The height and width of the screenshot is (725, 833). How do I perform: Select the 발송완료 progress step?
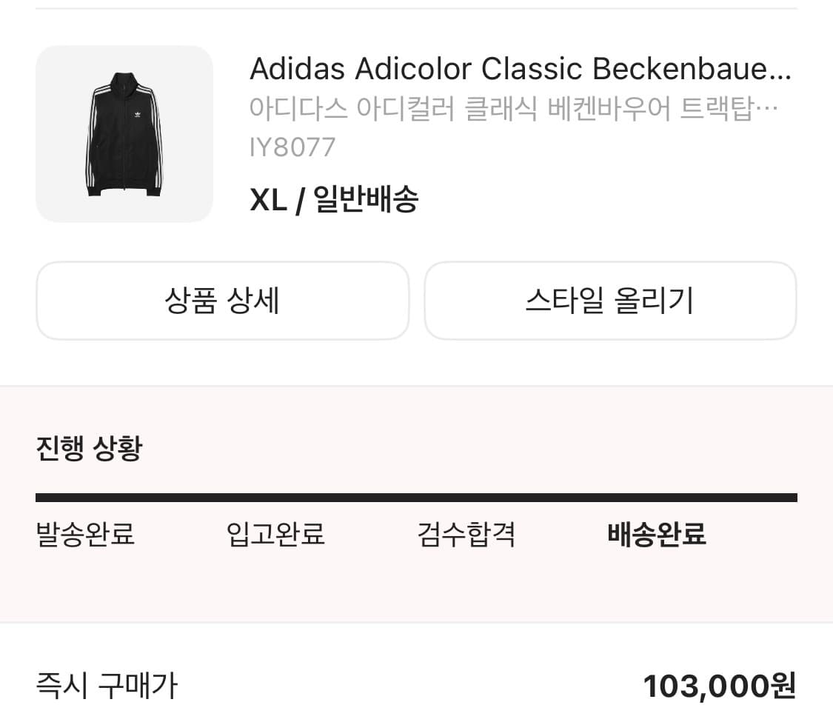85,534
